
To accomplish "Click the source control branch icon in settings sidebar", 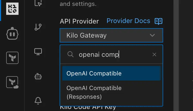I will click(x=38, y=27).
